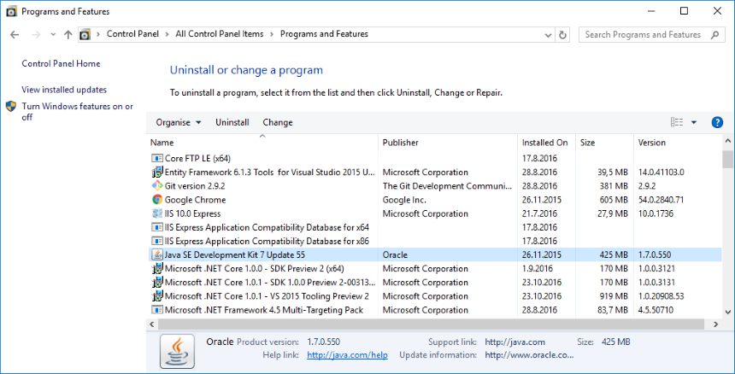Click the Programs and Features title bar icon
The width and height of the screenshot is (735, 374).
11,12
